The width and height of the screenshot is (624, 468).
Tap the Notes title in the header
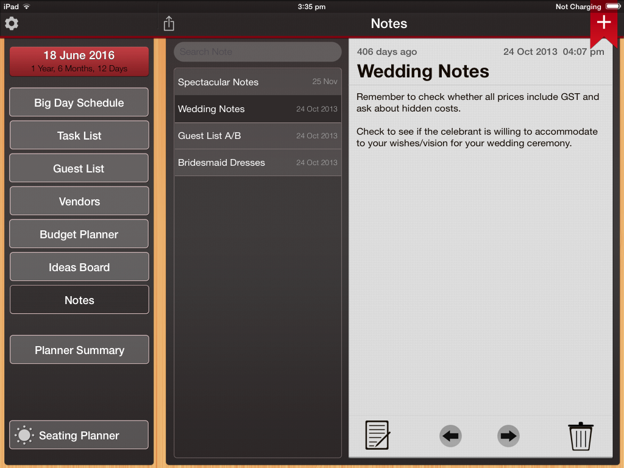click(389, 24)
